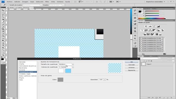This screenshot has height=99, width=176.
Task: Toggle Quick Mask mode icon
Action: pos(3,62)
